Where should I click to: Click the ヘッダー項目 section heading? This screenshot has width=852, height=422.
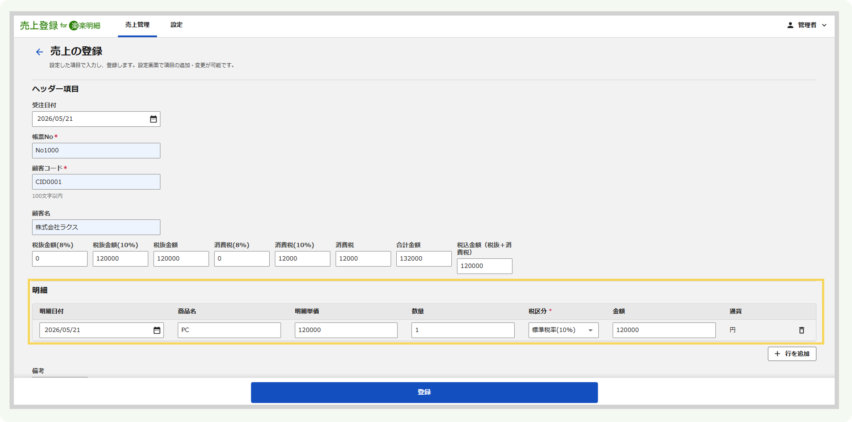point(55,89)
